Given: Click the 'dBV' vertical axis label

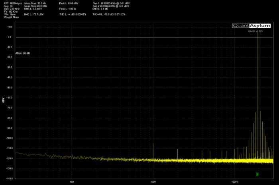Looking at the screenshot, I should pyautogui.click(x=3, y=100).
